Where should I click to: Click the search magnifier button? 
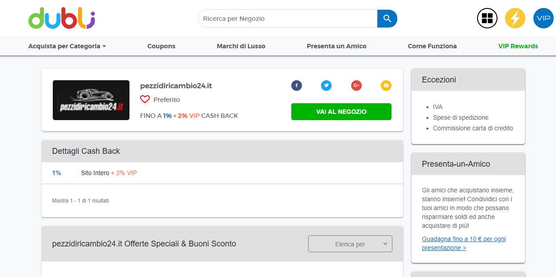click(x=387, y=19)
